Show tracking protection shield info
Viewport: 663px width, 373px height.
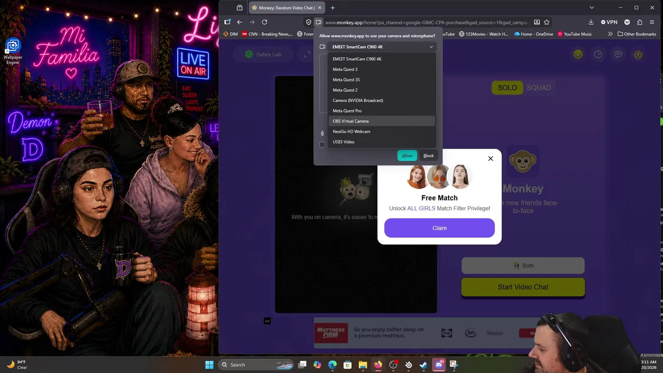tap(309, 22)
